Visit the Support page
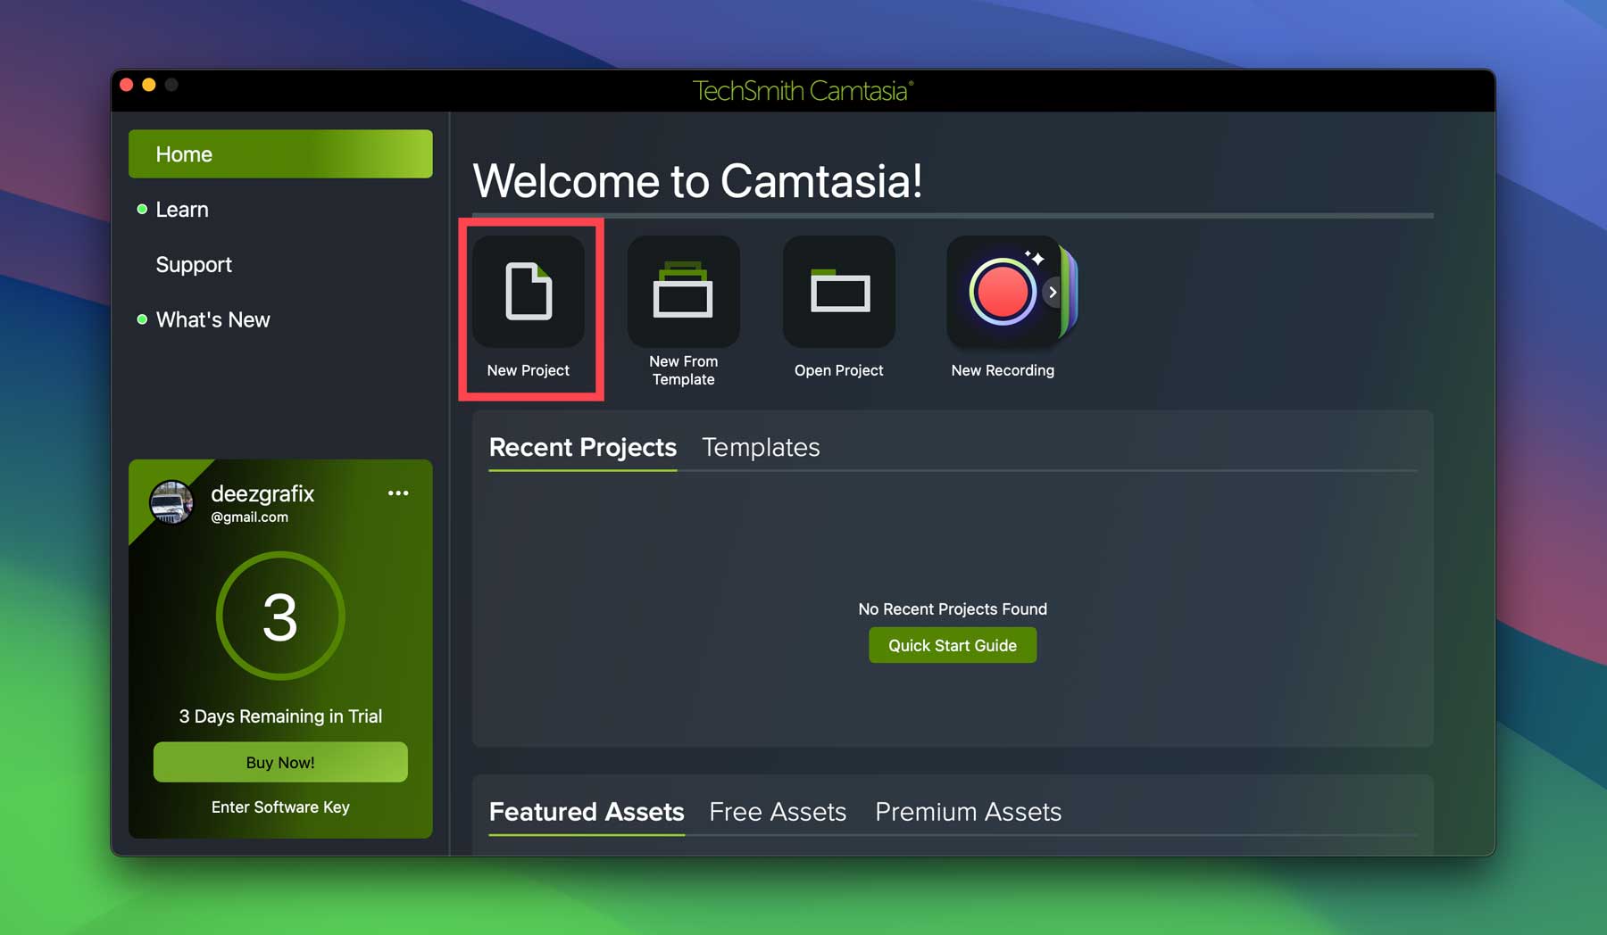The height and width of the screenshot is (935, 1607). click(194, 264)
